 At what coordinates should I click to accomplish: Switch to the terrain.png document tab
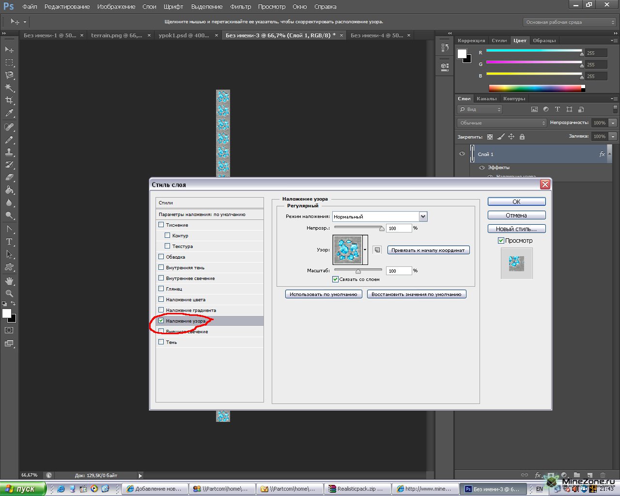(x=116, y=35)
